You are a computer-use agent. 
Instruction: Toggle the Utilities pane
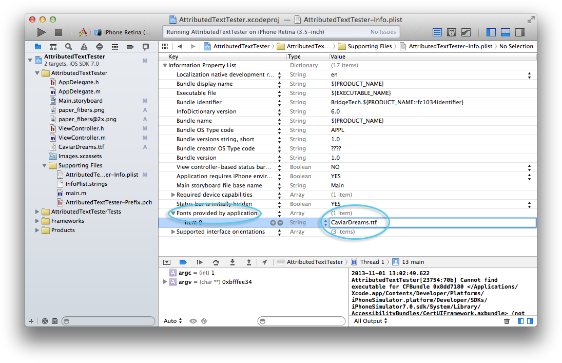520,32
